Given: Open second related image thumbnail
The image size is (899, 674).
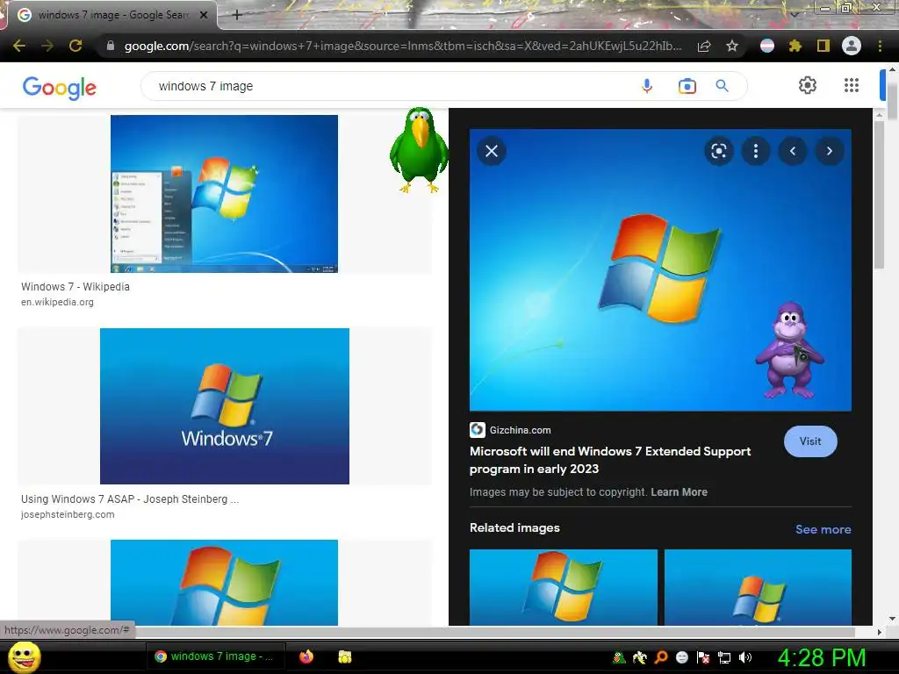Looking at the screenshot, I should coord(758,587).
